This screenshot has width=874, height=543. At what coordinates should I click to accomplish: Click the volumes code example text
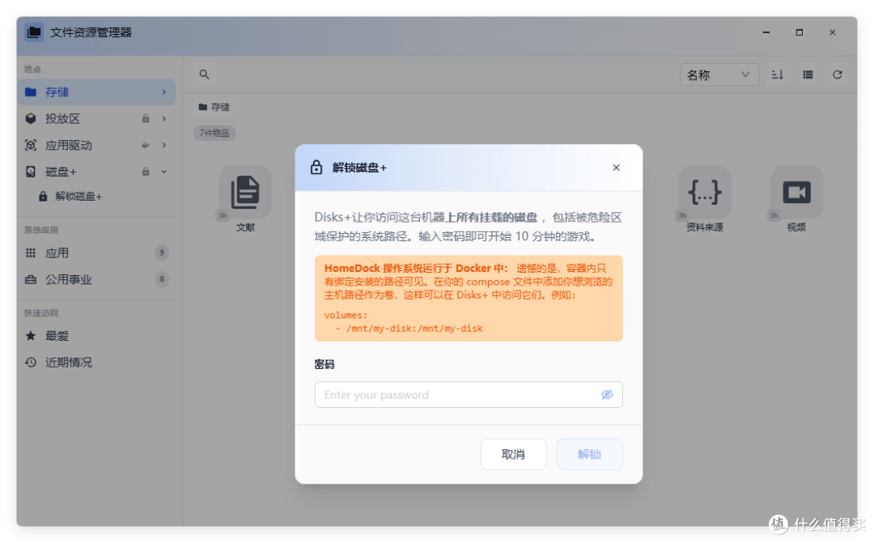coord(404,322)
